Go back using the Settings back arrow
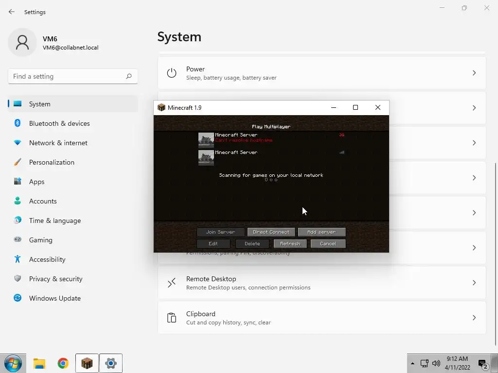Screen dimensions: 498x373 tap(12, 12)
